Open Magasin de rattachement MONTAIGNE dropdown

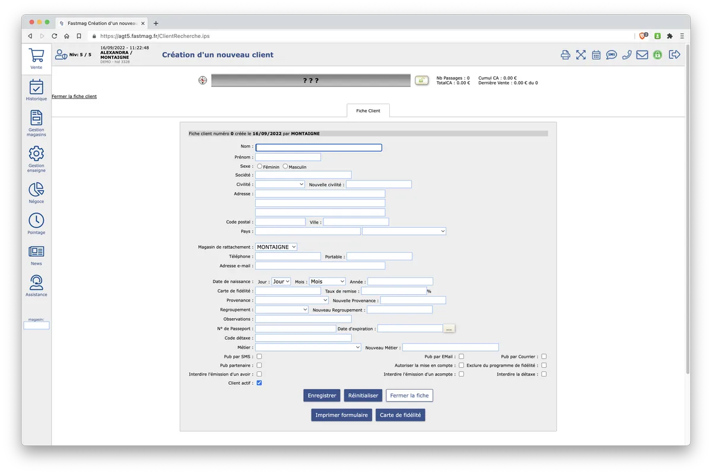click(x=276, y=247)
